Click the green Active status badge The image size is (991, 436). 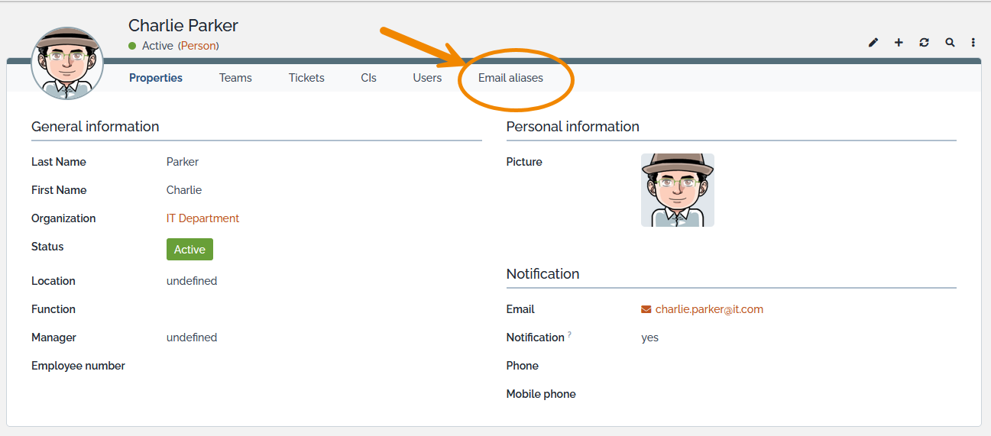coord(189,250)
